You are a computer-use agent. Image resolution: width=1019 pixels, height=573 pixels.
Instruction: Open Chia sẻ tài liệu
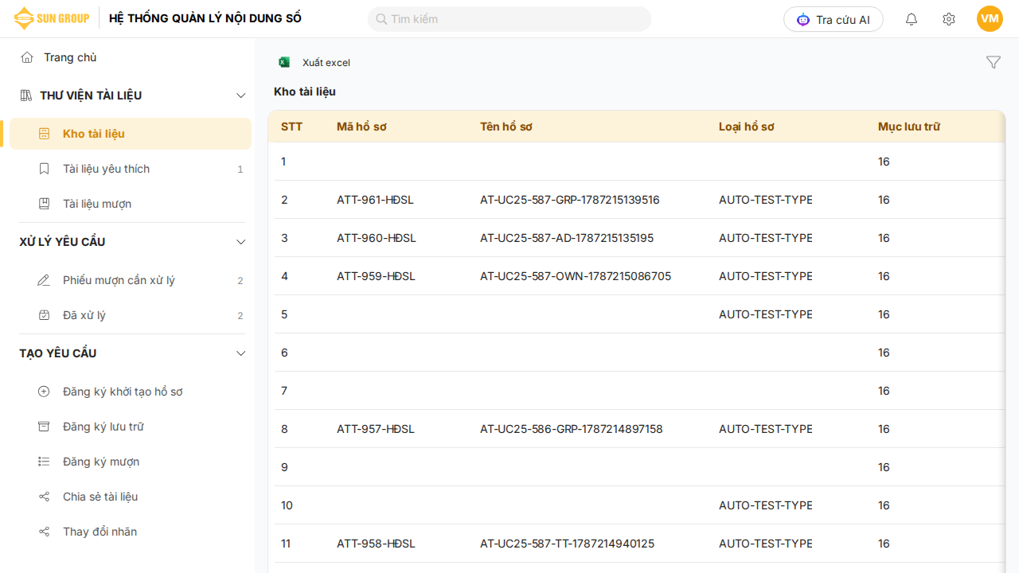(x=130, y=497)
